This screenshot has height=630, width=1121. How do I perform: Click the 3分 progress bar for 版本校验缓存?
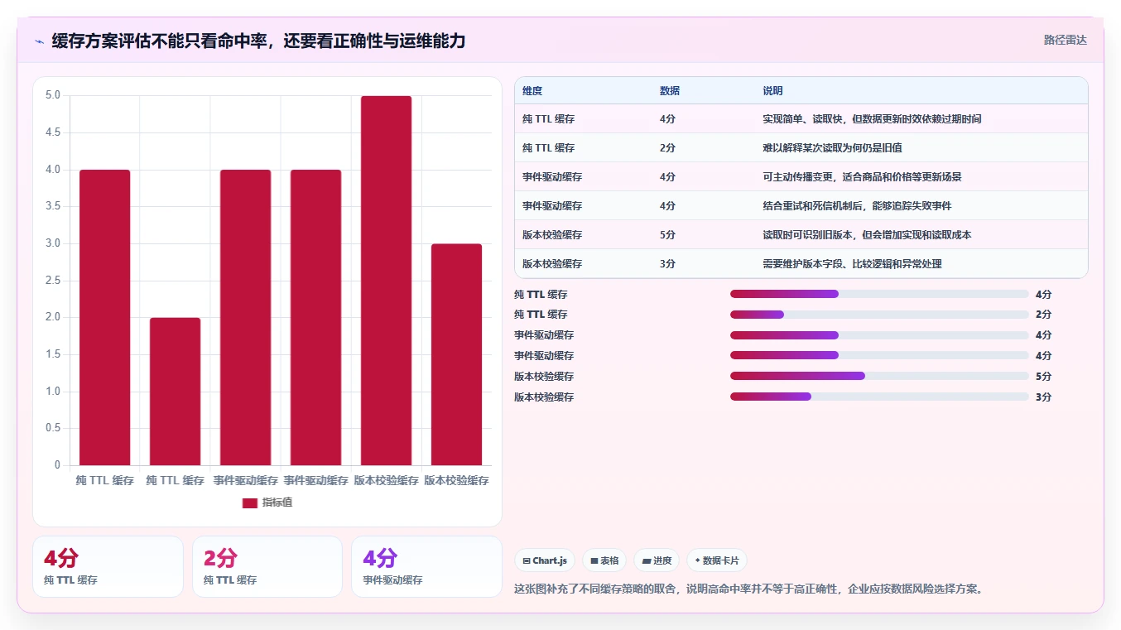[879, 397]
